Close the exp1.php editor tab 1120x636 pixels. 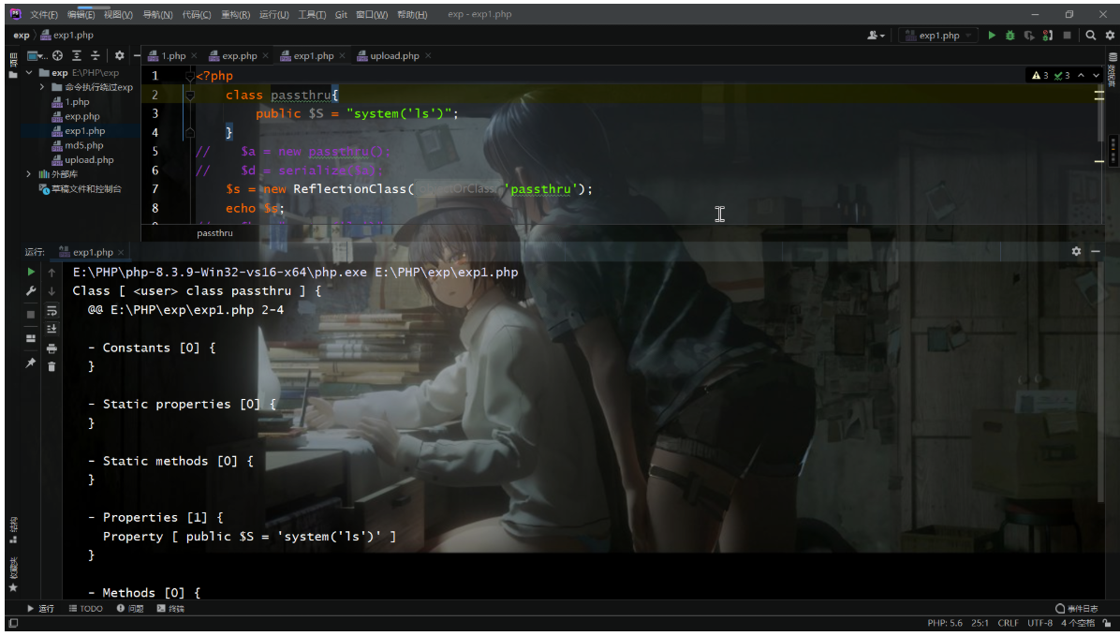coord(342,56)
